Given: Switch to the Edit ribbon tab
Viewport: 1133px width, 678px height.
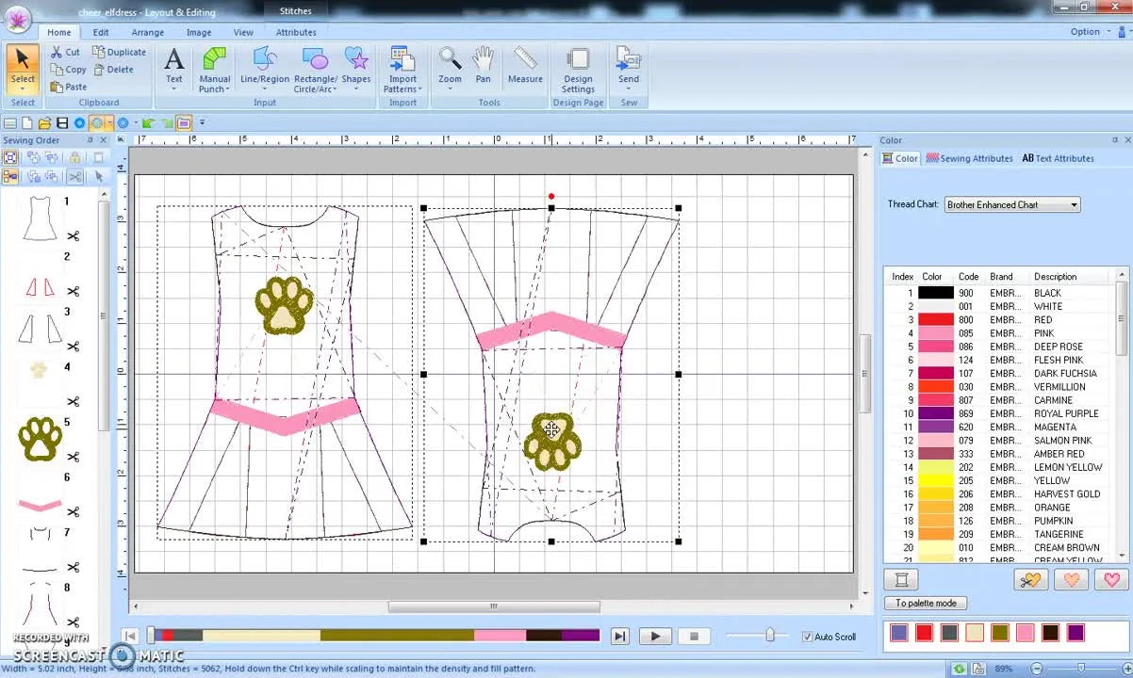Looking at the screenshot, I should [x=100, y=32].
